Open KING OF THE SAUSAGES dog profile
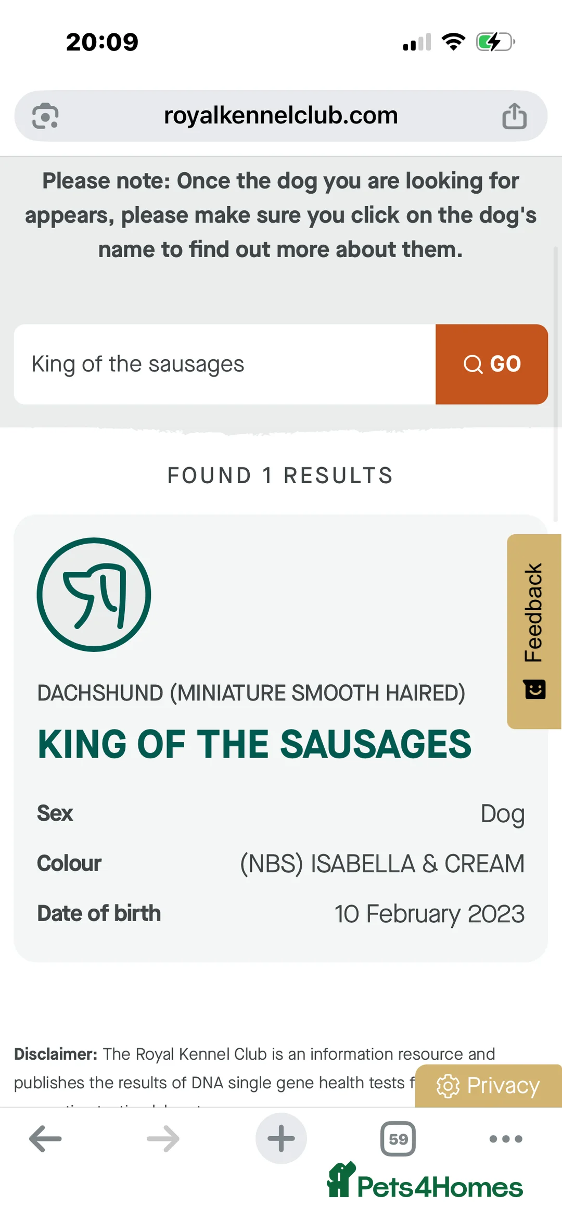 254,744
